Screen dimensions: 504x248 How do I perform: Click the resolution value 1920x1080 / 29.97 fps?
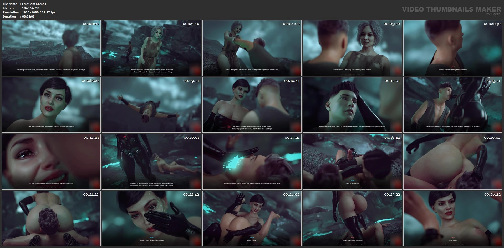pyautogui.click(x=39, y=12)
